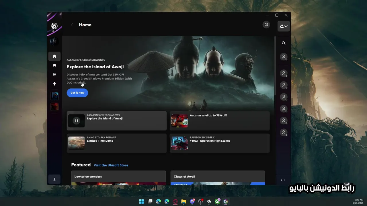Expand the friends dropdown in the header
Image resolution: width=367 pixels, height=206 pixels.
pos(284,26)
